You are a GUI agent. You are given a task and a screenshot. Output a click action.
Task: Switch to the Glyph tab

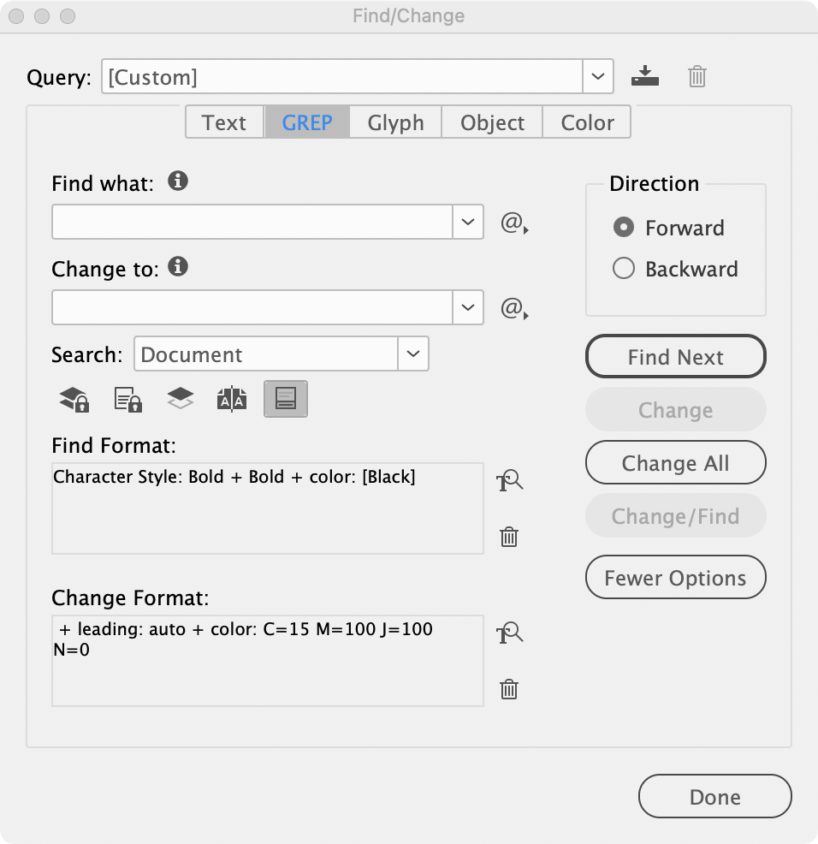(x=395, y=122)
